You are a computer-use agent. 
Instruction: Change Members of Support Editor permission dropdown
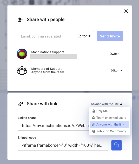coord(116,70)
